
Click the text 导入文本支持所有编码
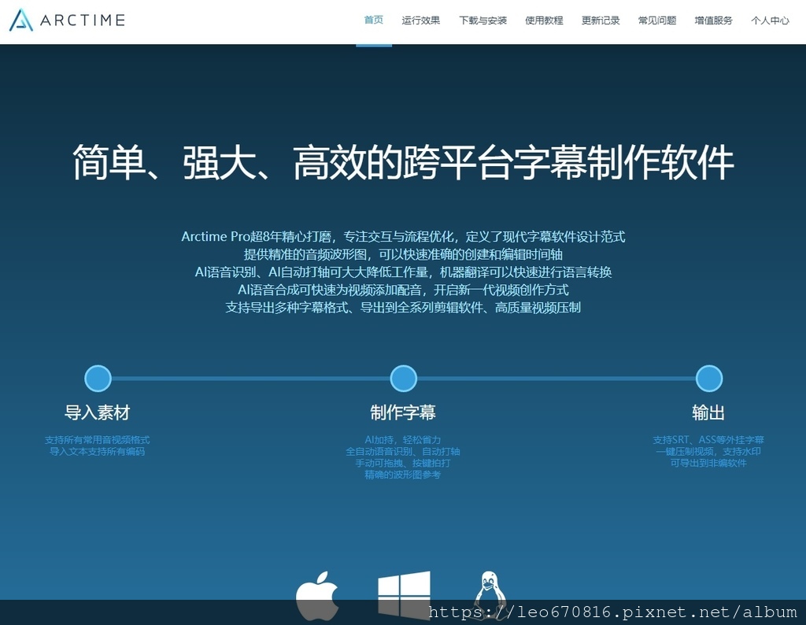[97, 451]
